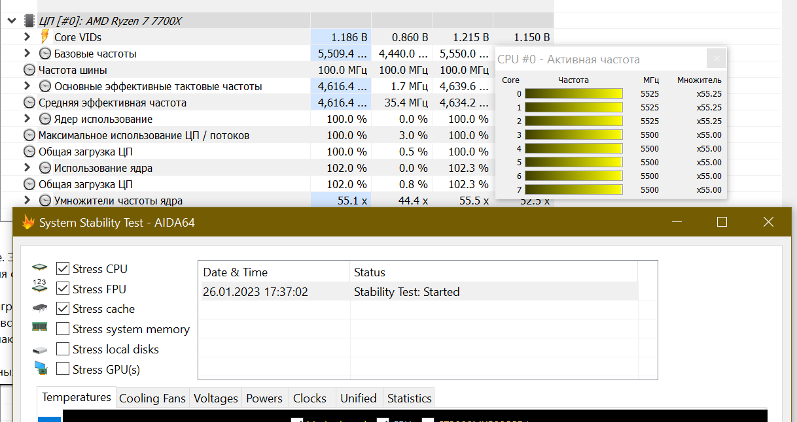797x422 pixels.
Task: Click the AIDA64 flame icon in title bar
Action: coord(28,222)
